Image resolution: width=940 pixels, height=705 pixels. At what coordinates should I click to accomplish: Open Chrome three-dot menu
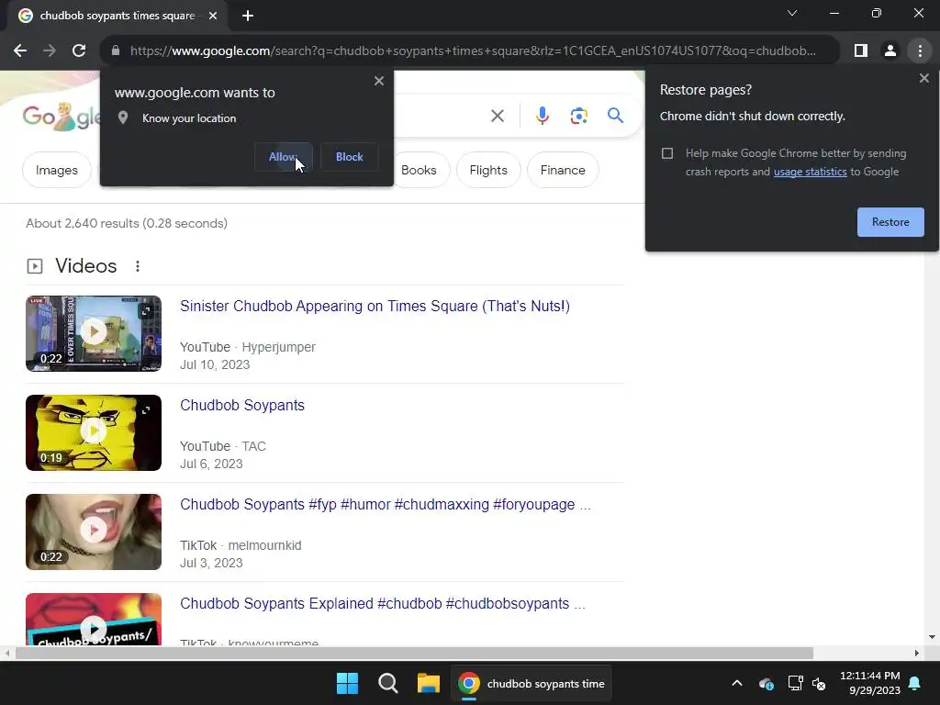point(920,51)
